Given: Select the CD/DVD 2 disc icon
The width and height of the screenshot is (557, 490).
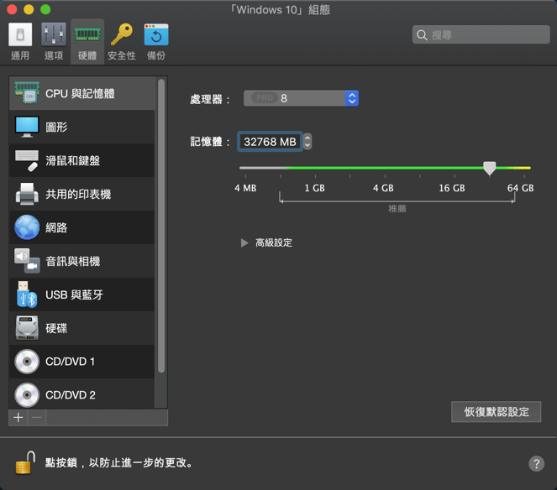Looking at the screenshot, I should click(27, 395).
